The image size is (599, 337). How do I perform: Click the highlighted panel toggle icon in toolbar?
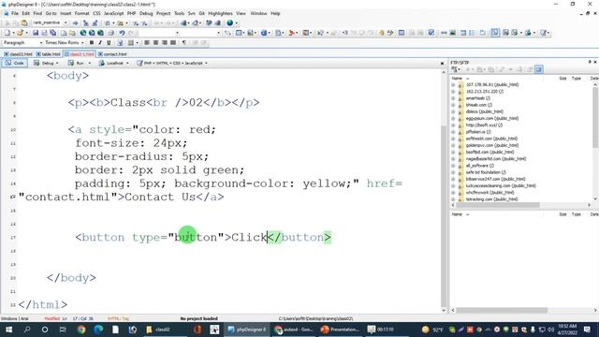[495, 33]
